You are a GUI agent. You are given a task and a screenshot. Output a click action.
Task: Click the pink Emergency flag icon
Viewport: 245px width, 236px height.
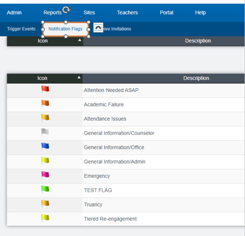pos(45,175)
